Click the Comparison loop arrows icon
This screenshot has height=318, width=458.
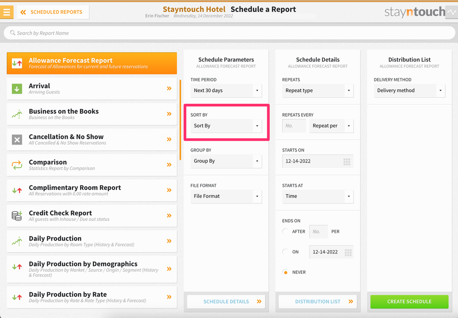click(x=17, y=165)
